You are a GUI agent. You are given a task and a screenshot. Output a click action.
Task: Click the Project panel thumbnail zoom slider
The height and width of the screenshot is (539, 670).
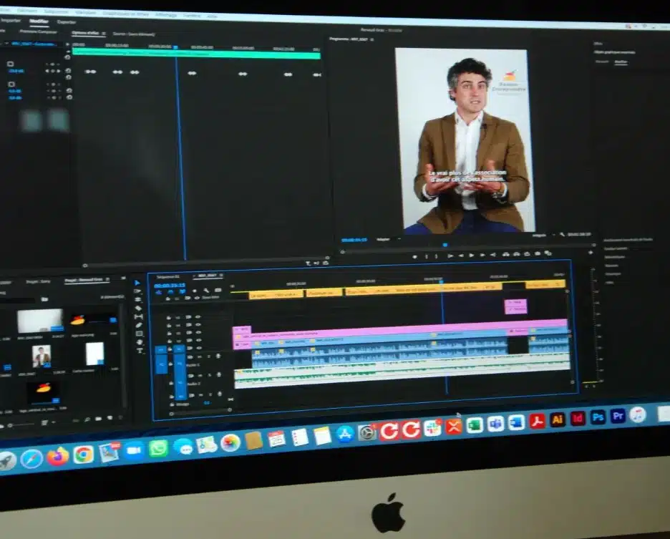(21, 424)
